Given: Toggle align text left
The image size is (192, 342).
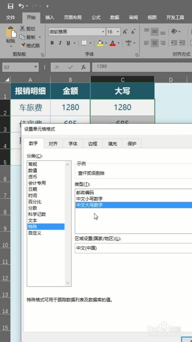Looking at the screenshot, I should pos(147,43).
